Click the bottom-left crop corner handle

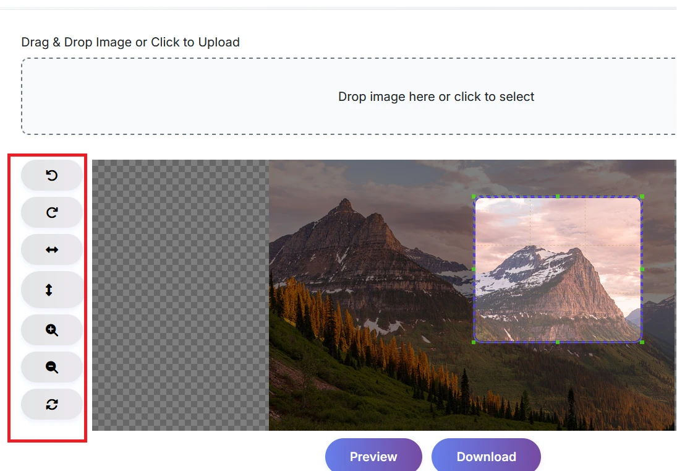point(474,342)
